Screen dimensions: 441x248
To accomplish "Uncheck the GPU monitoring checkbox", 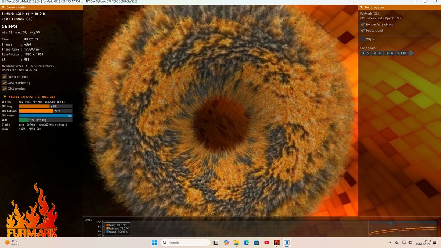I will tap(4, 83).
